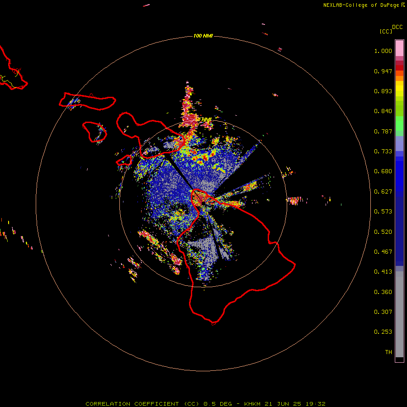Click the DCC label above color bar
This screenshot has height=407, width=407.
(398, 27)
